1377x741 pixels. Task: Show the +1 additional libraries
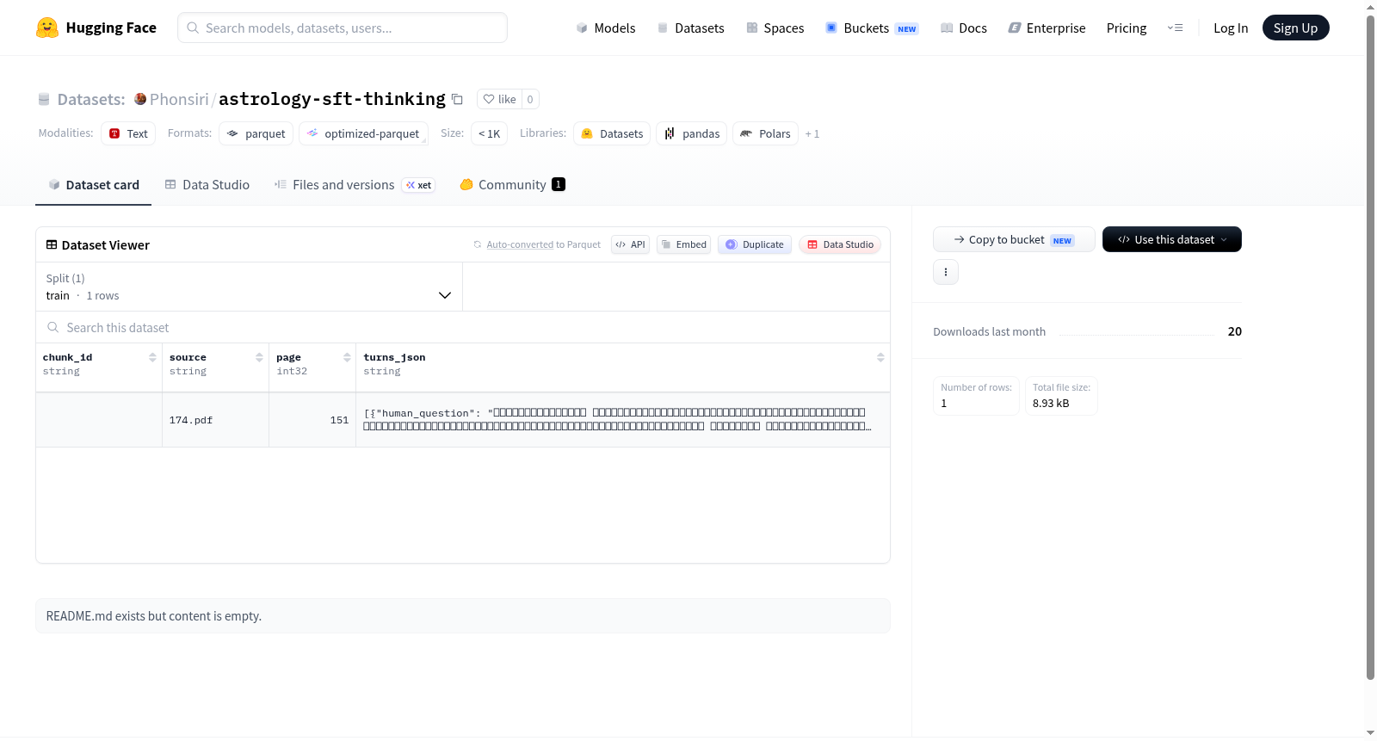[x=812, y=134]
